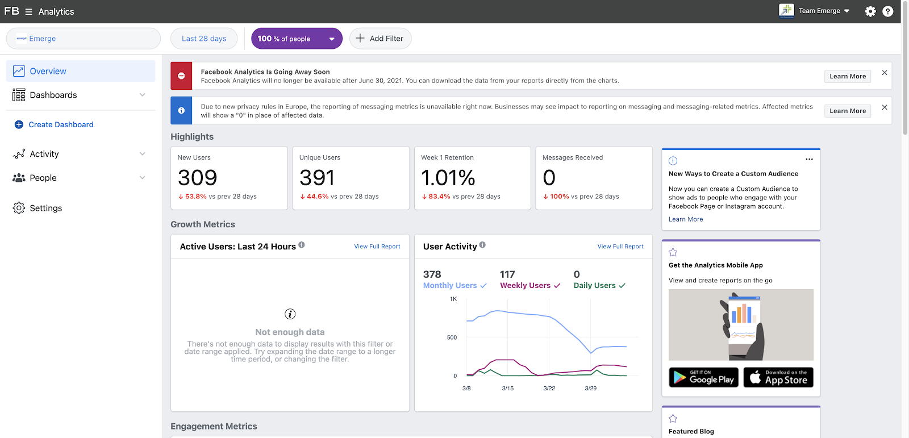909x438 pixels.
Task: Dismiss the Europe privacy rules banner
Action: point(885,107)
